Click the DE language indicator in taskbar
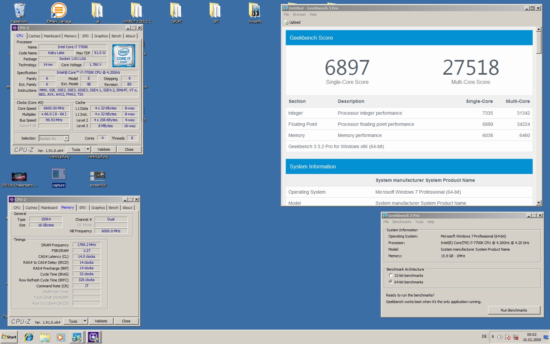 pos(484,336)
